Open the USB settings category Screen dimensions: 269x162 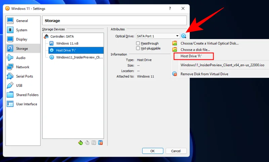point(23,86)
